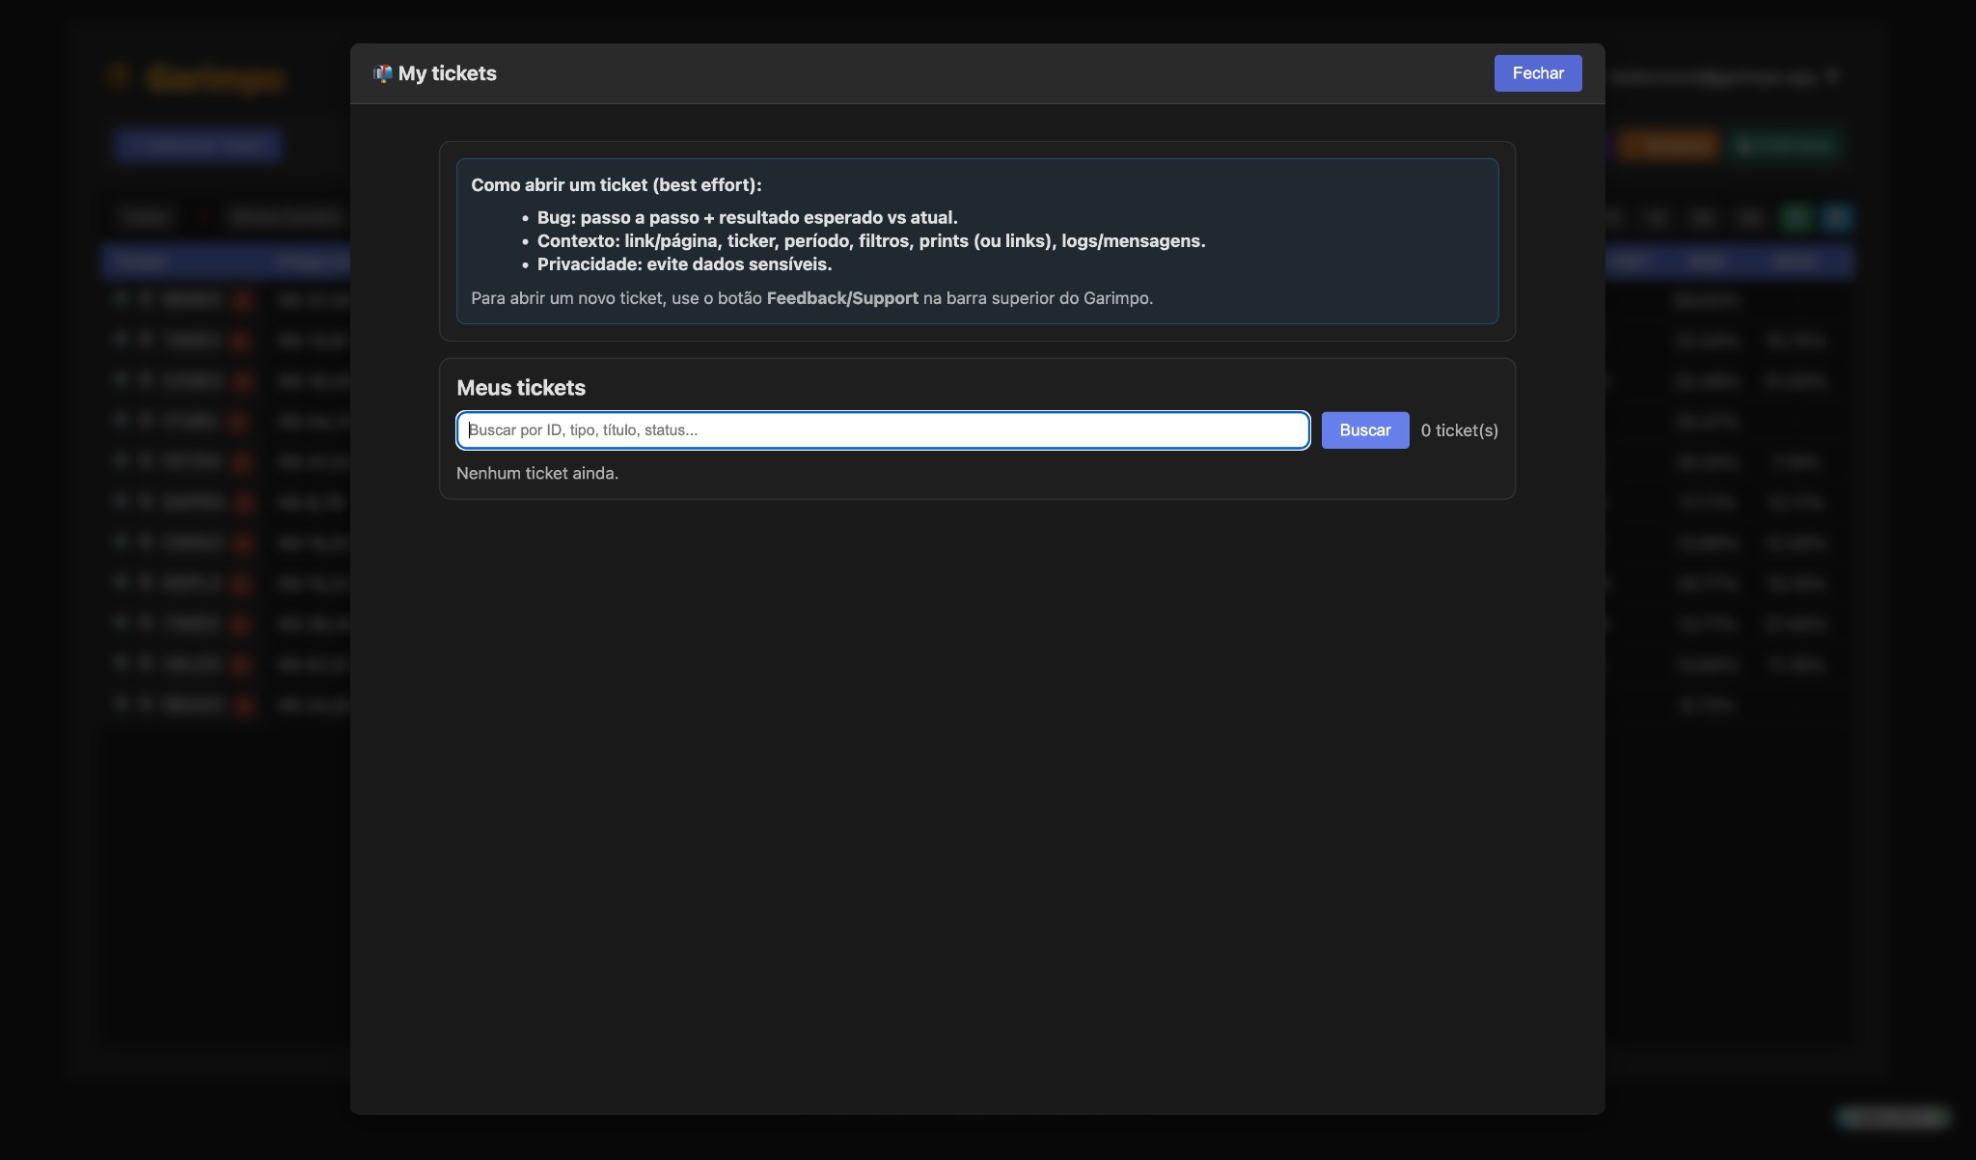Click the bold 'Feedback/Support' text

click(841, 298)
